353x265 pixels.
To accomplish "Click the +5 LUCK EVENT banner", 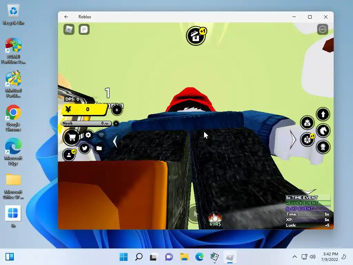I will click(308, 203).
